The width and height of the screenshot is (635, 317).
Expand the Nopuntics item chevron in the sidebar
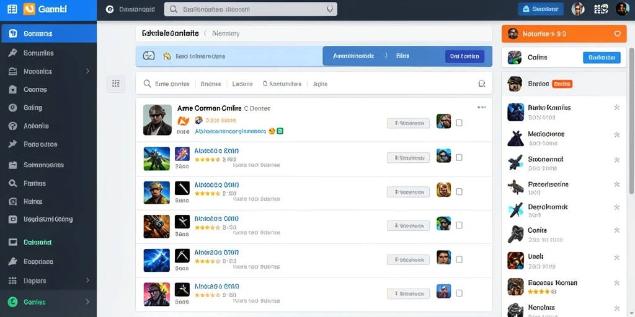click(x=87, y=71)
